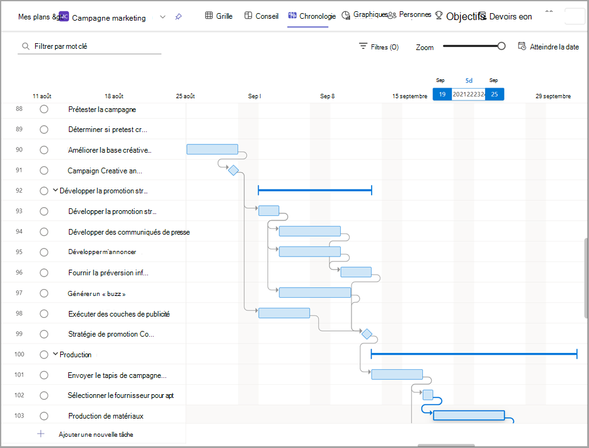
Task: Select the Production summary bar
Action: coord(474,354)
